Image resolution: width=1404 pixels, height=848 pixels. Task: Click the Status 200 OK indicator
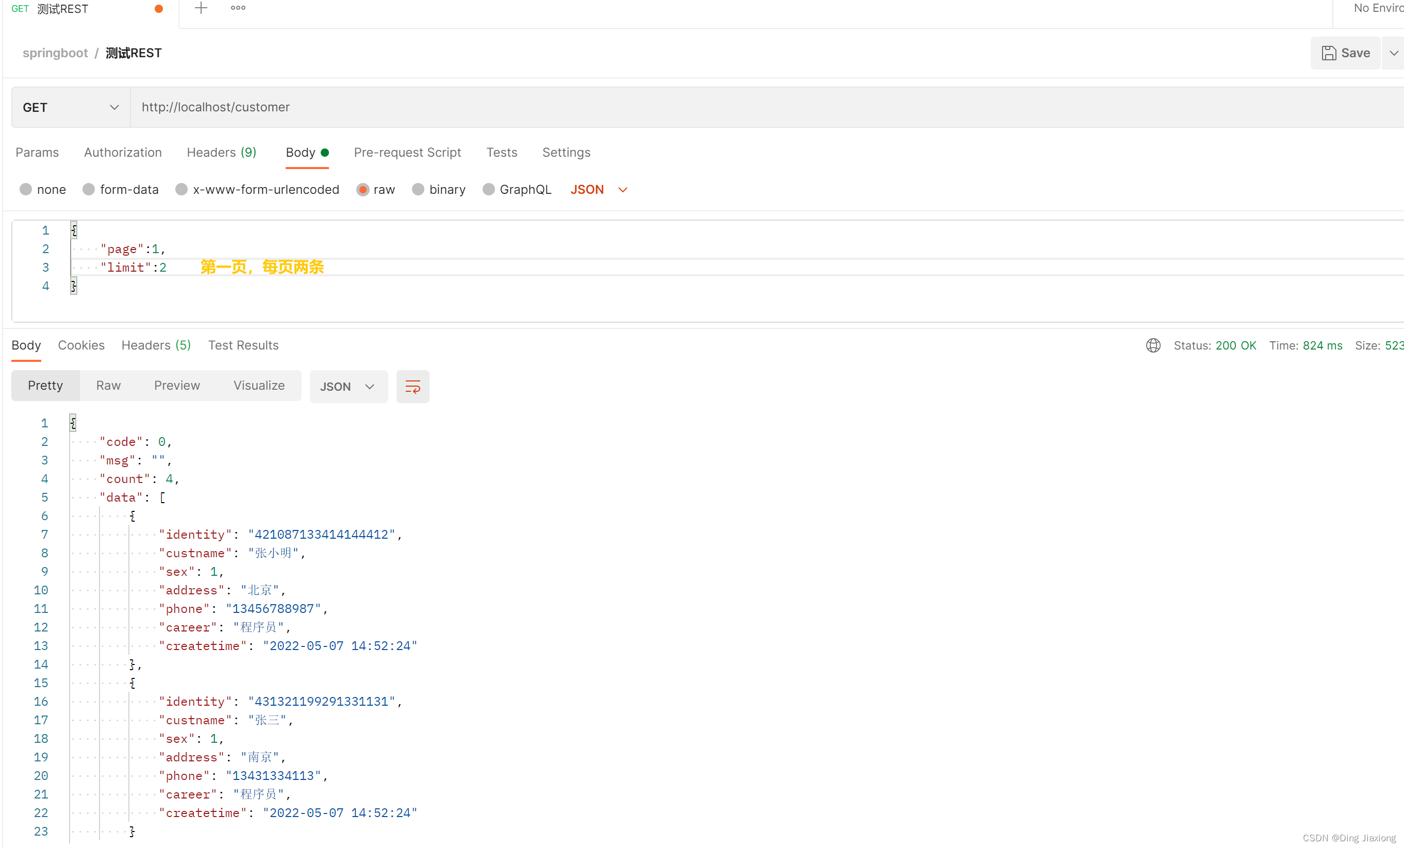(1215, 345)
